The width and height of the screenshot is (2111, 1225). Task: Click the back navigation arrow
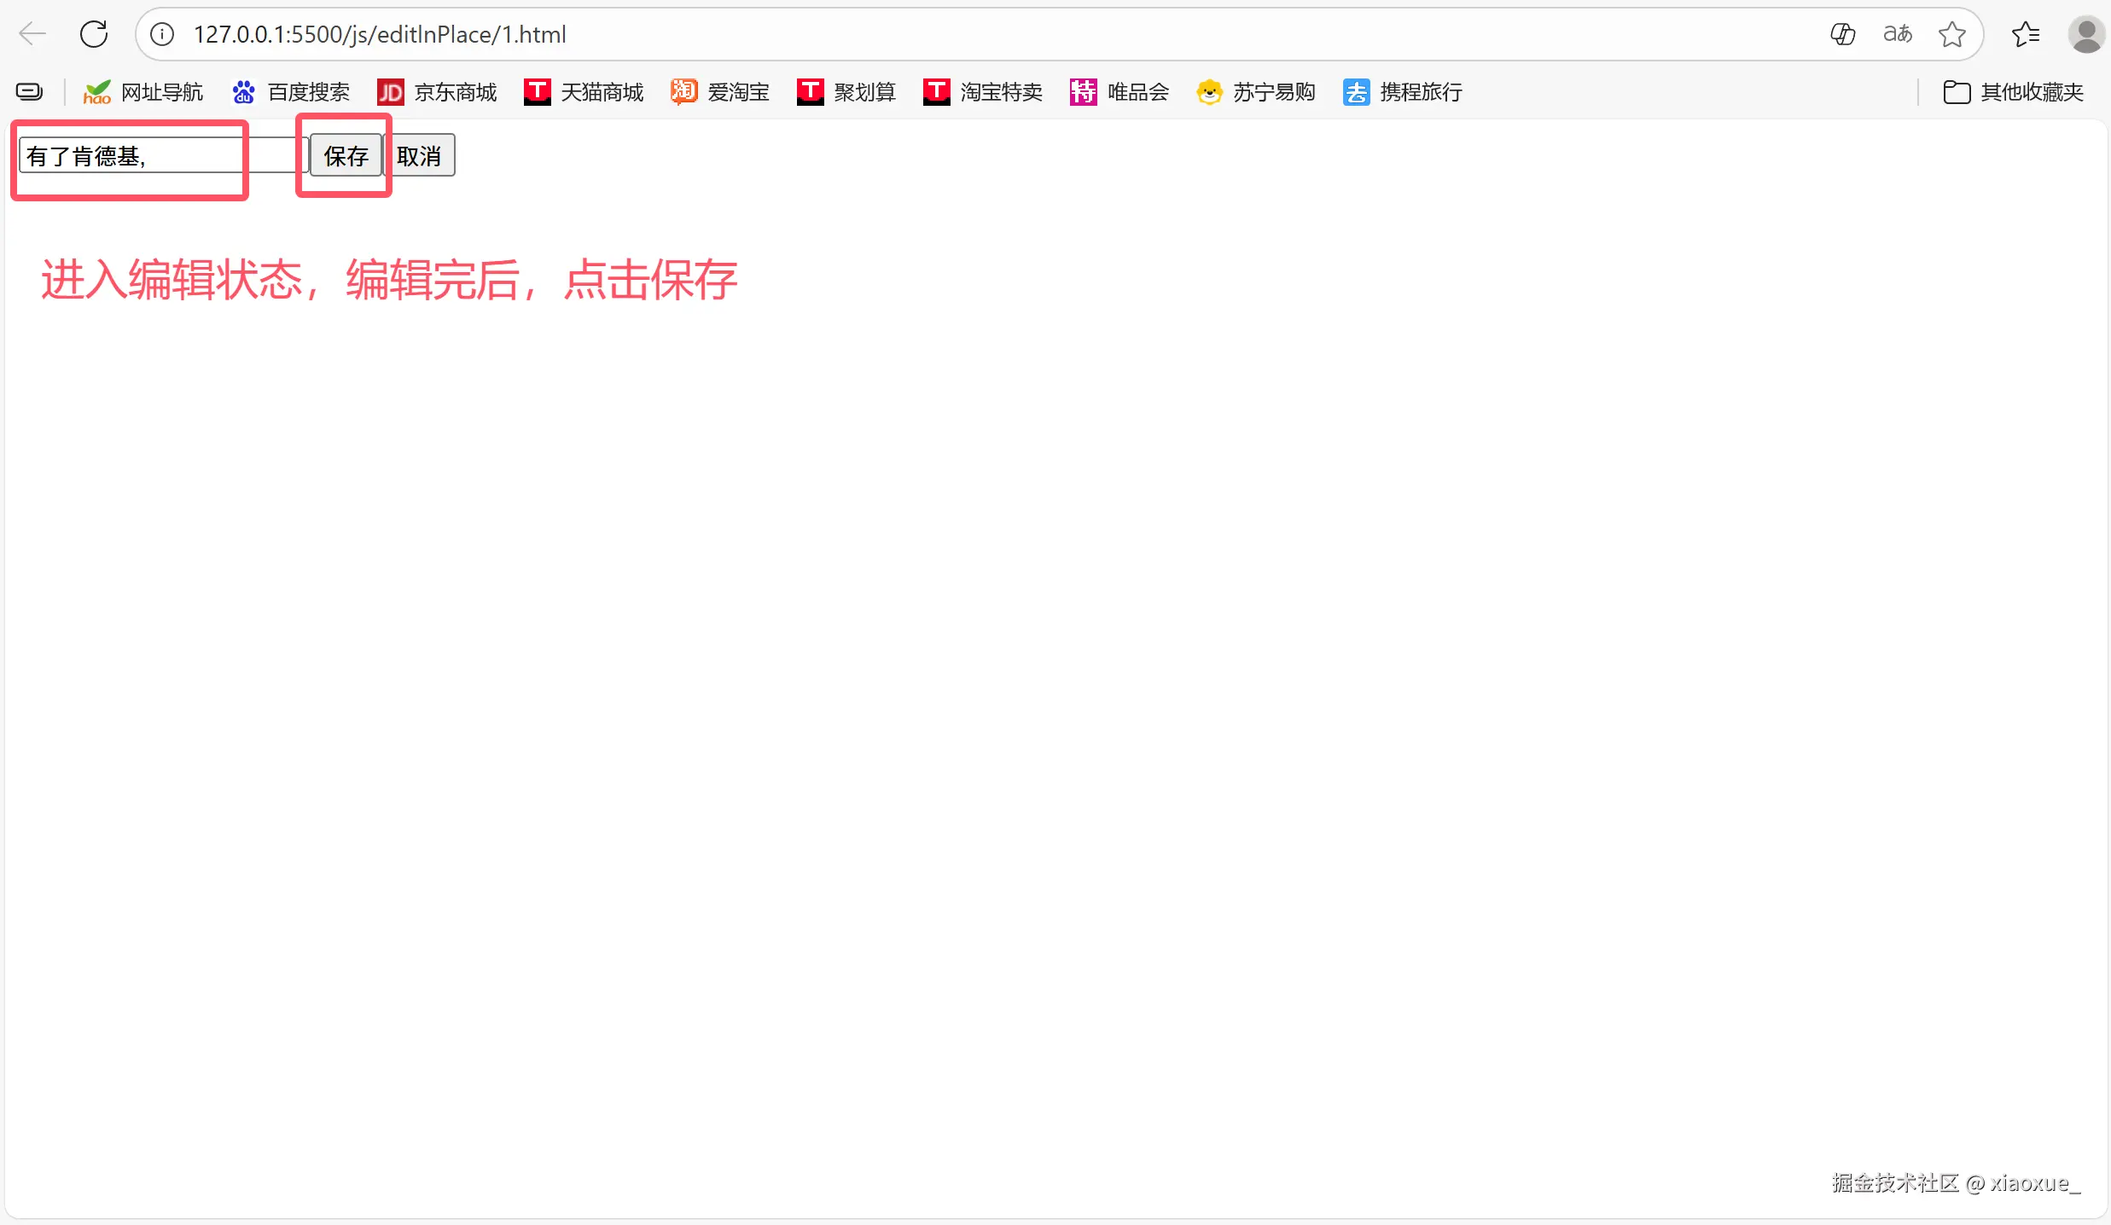[32, 34]
